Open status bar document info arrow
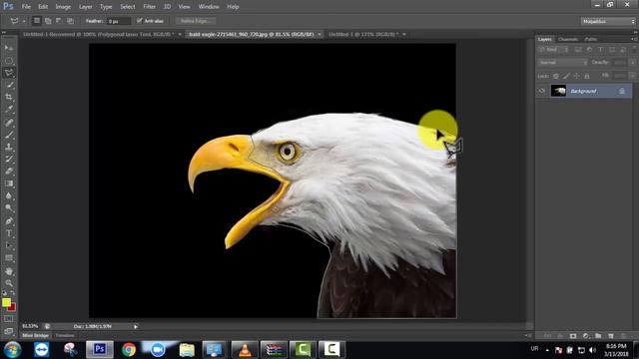Image resolution: width=639 pixels, height=359 pixels. [136, 326]
